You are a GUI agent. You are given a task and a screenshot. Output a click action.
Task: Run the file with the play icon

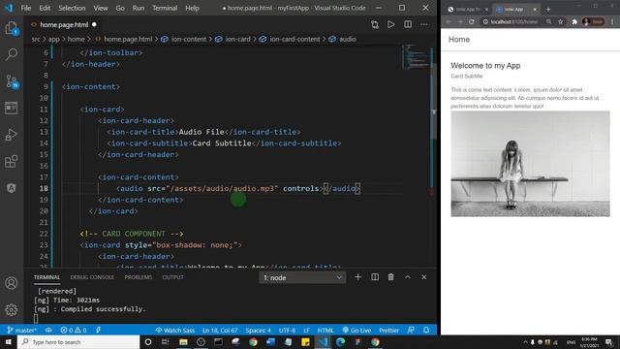click(390, 24)
